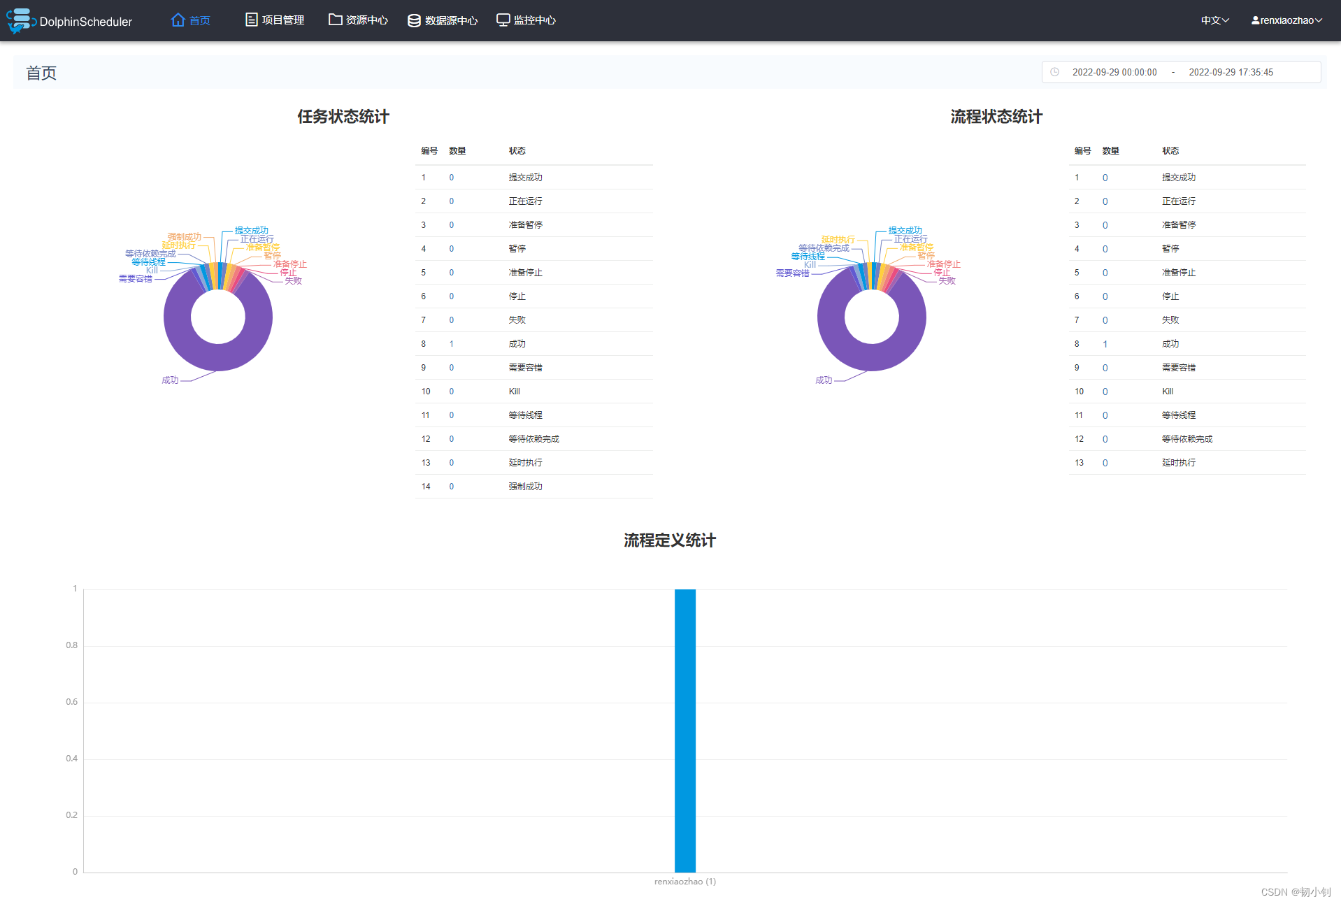Screen dimensions: 1341x904
Task: Click the home icon beside 首页
Action: point(178,20)
